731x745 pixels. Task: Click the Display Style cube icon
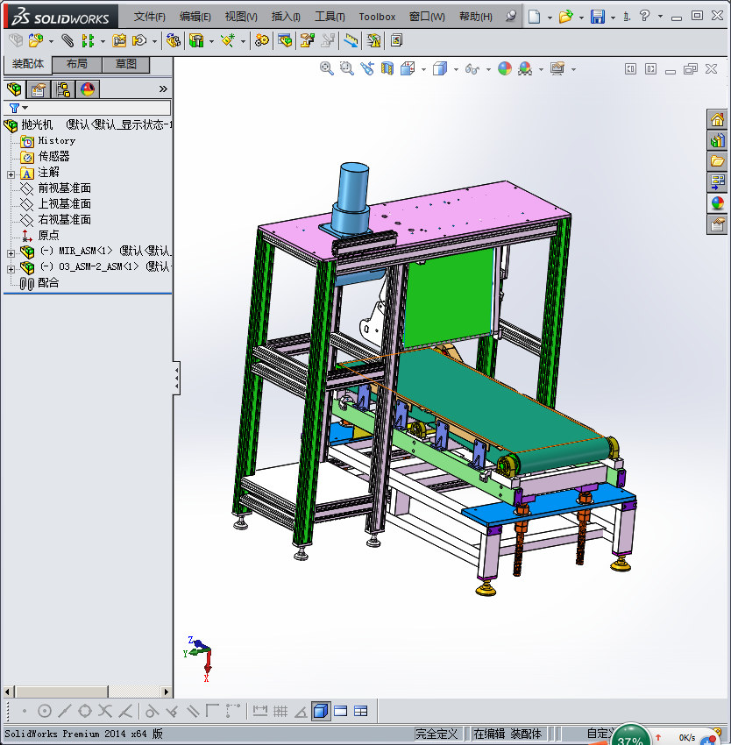tap(440, 69)
